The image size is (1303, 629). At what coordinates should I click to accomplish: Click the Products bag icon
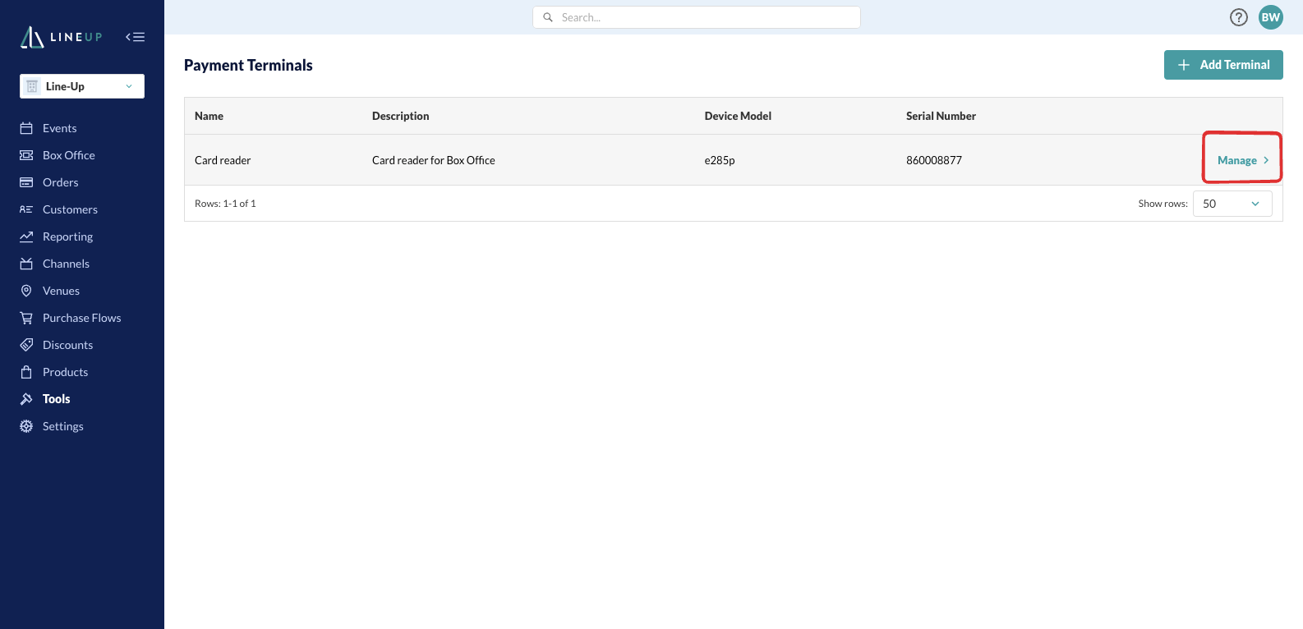coord(26,372)
